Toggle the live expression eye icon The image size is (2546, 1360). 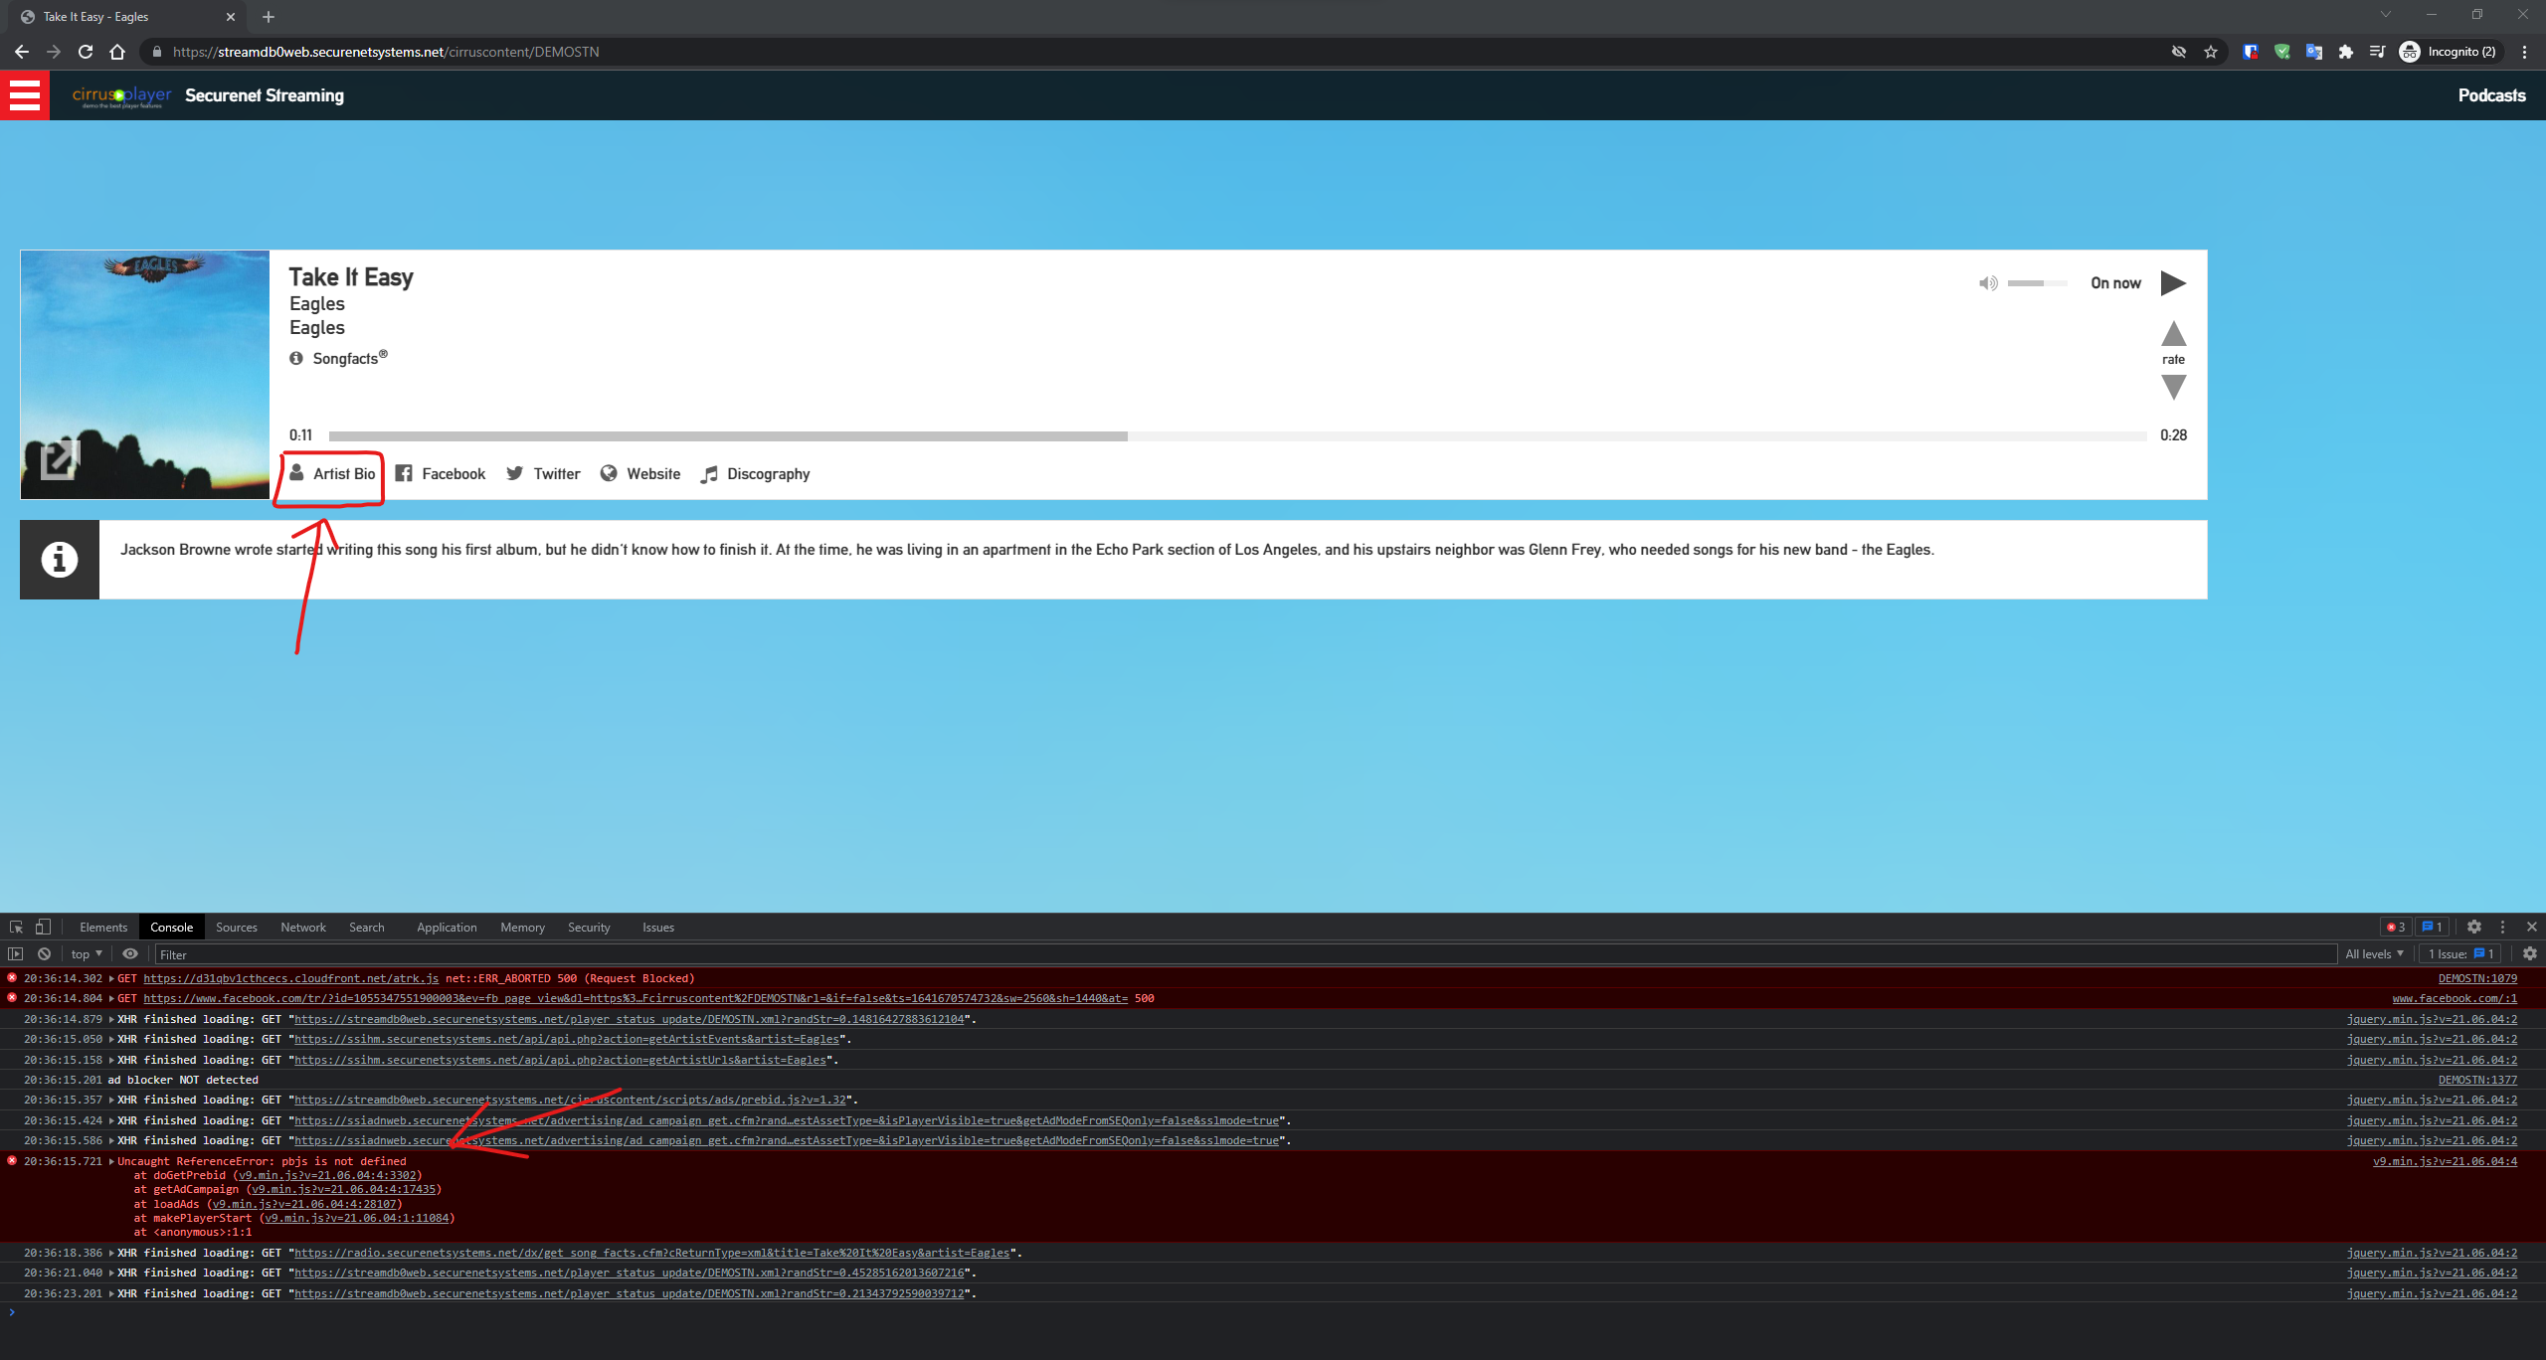[130, 953]
